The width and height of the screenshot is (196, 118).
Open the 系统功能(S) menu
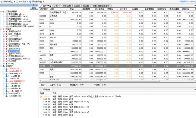(8, 2)
